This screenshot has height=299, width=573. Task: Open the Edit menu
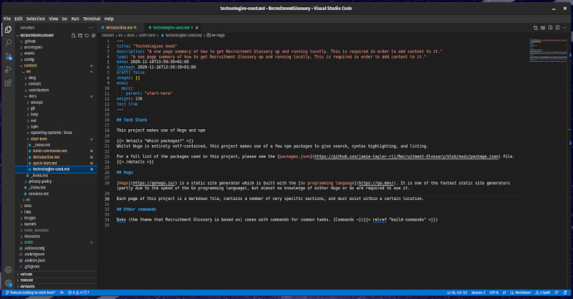click(x=19, y=19)
